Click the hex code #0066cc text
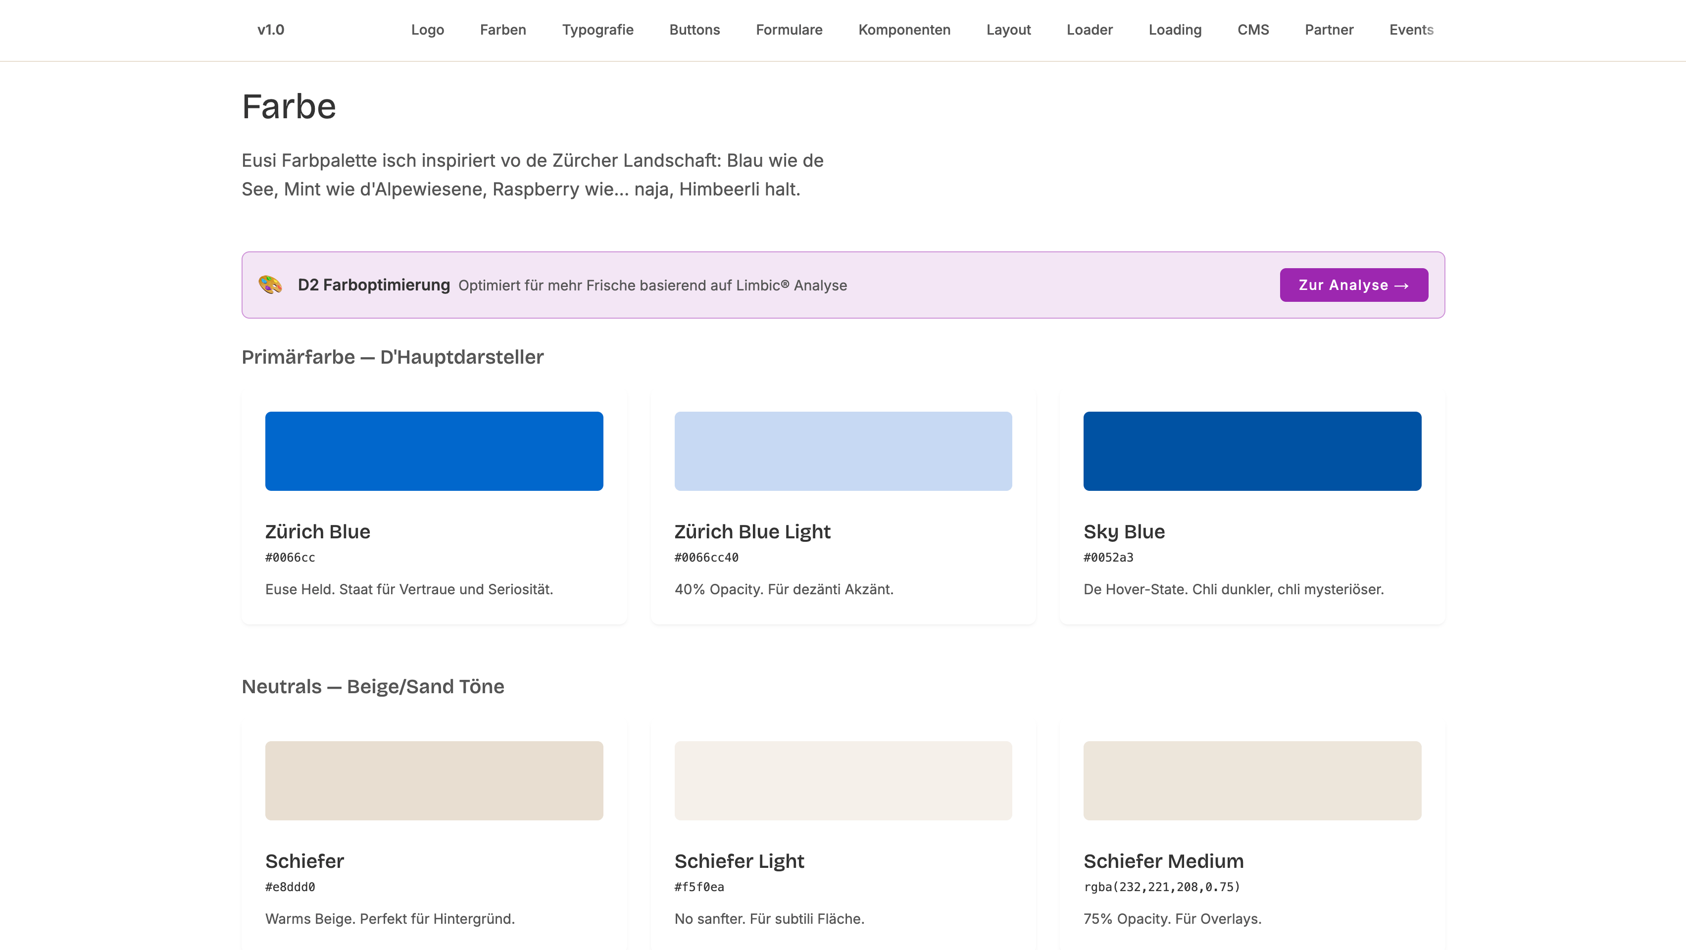 tap(290, 558)
